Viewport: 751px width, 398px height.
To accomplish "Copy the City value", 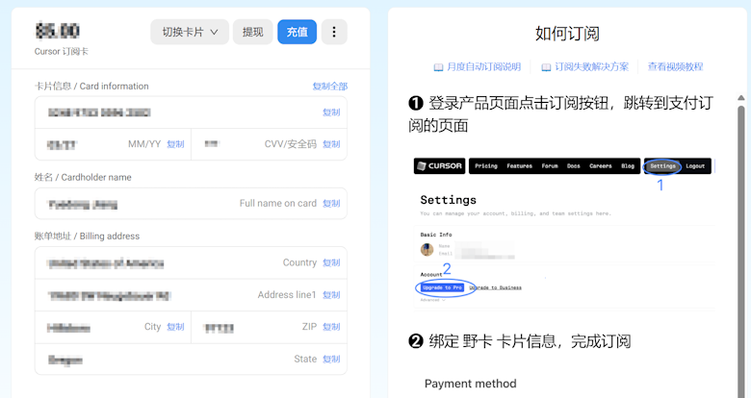I will (x=175, y=327).
